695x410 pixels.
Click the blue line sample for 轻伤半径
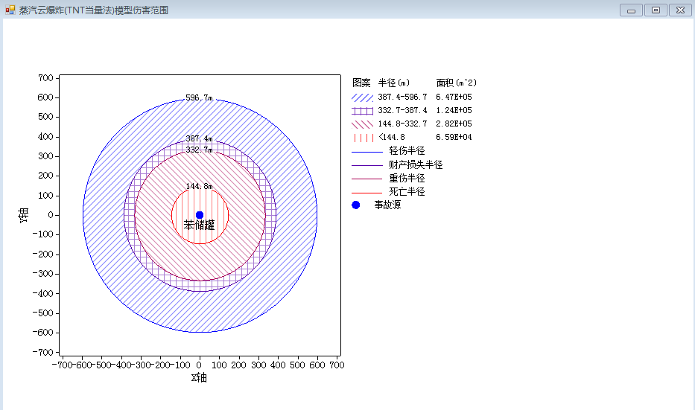point(367,152)
